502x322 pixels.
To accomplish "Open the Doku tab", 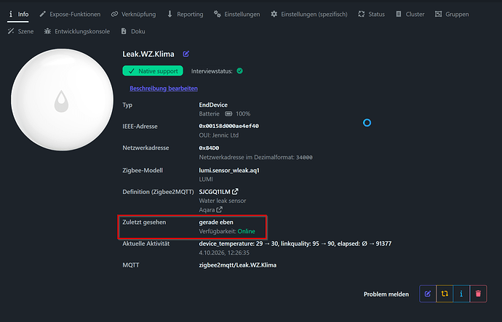I will tap(133, 31).
